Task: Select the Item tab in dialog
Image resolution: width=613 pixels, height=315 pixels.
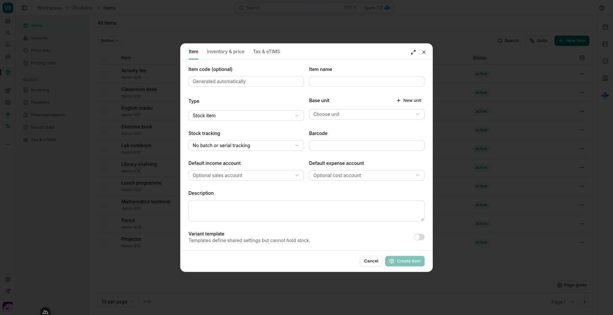Action: pyautogui.click(x=193, y=52)
